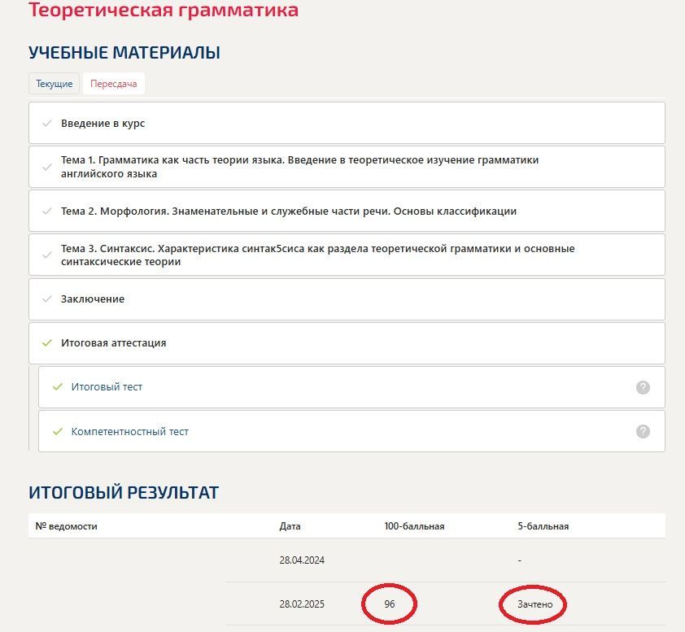The image size is (685, 632).
Task: Click the 100-балльная column header
Action: (x=414, y=526)
